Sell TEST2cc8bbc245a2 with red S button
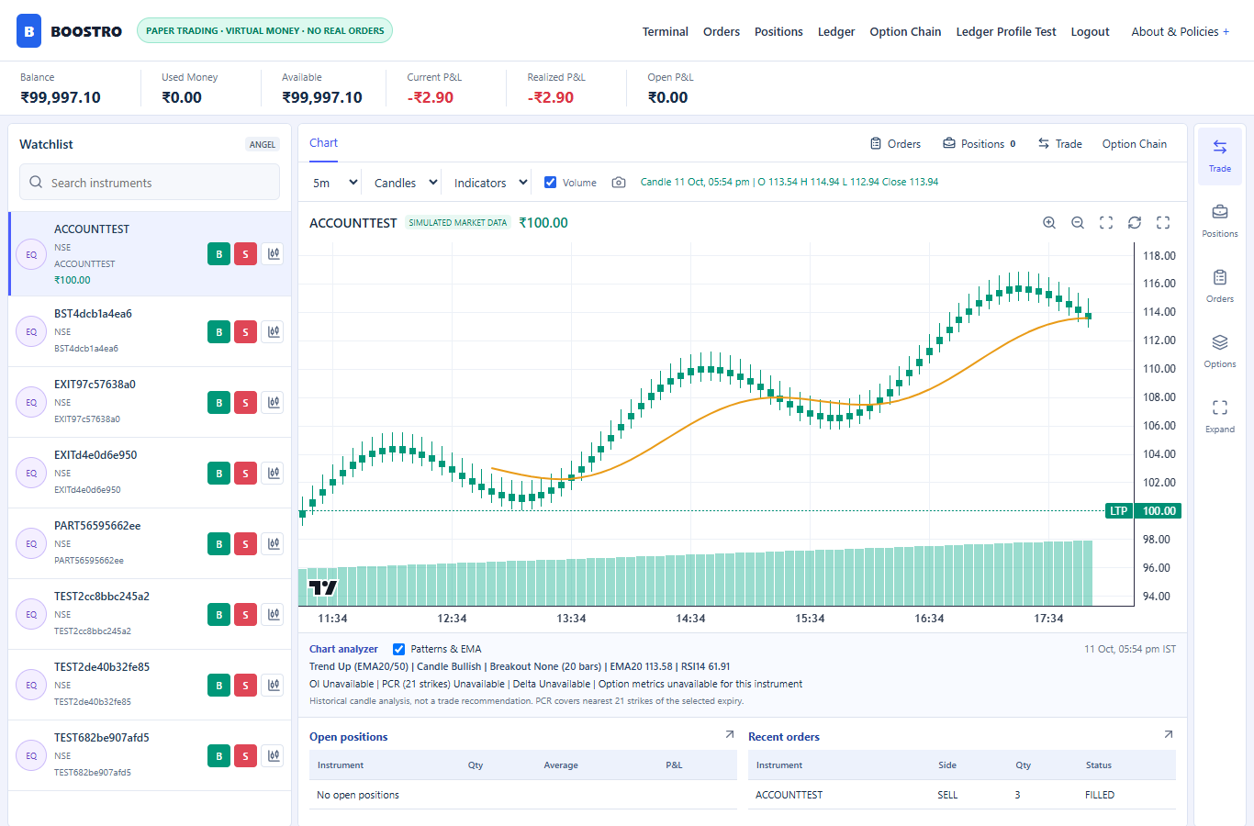The image size is (1254, 826). [x=245, y=614]
